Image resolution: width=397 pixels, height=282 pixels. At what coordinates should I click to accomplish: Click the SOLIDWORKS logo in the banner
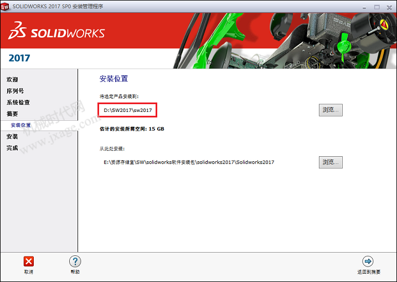pos(56,31)
